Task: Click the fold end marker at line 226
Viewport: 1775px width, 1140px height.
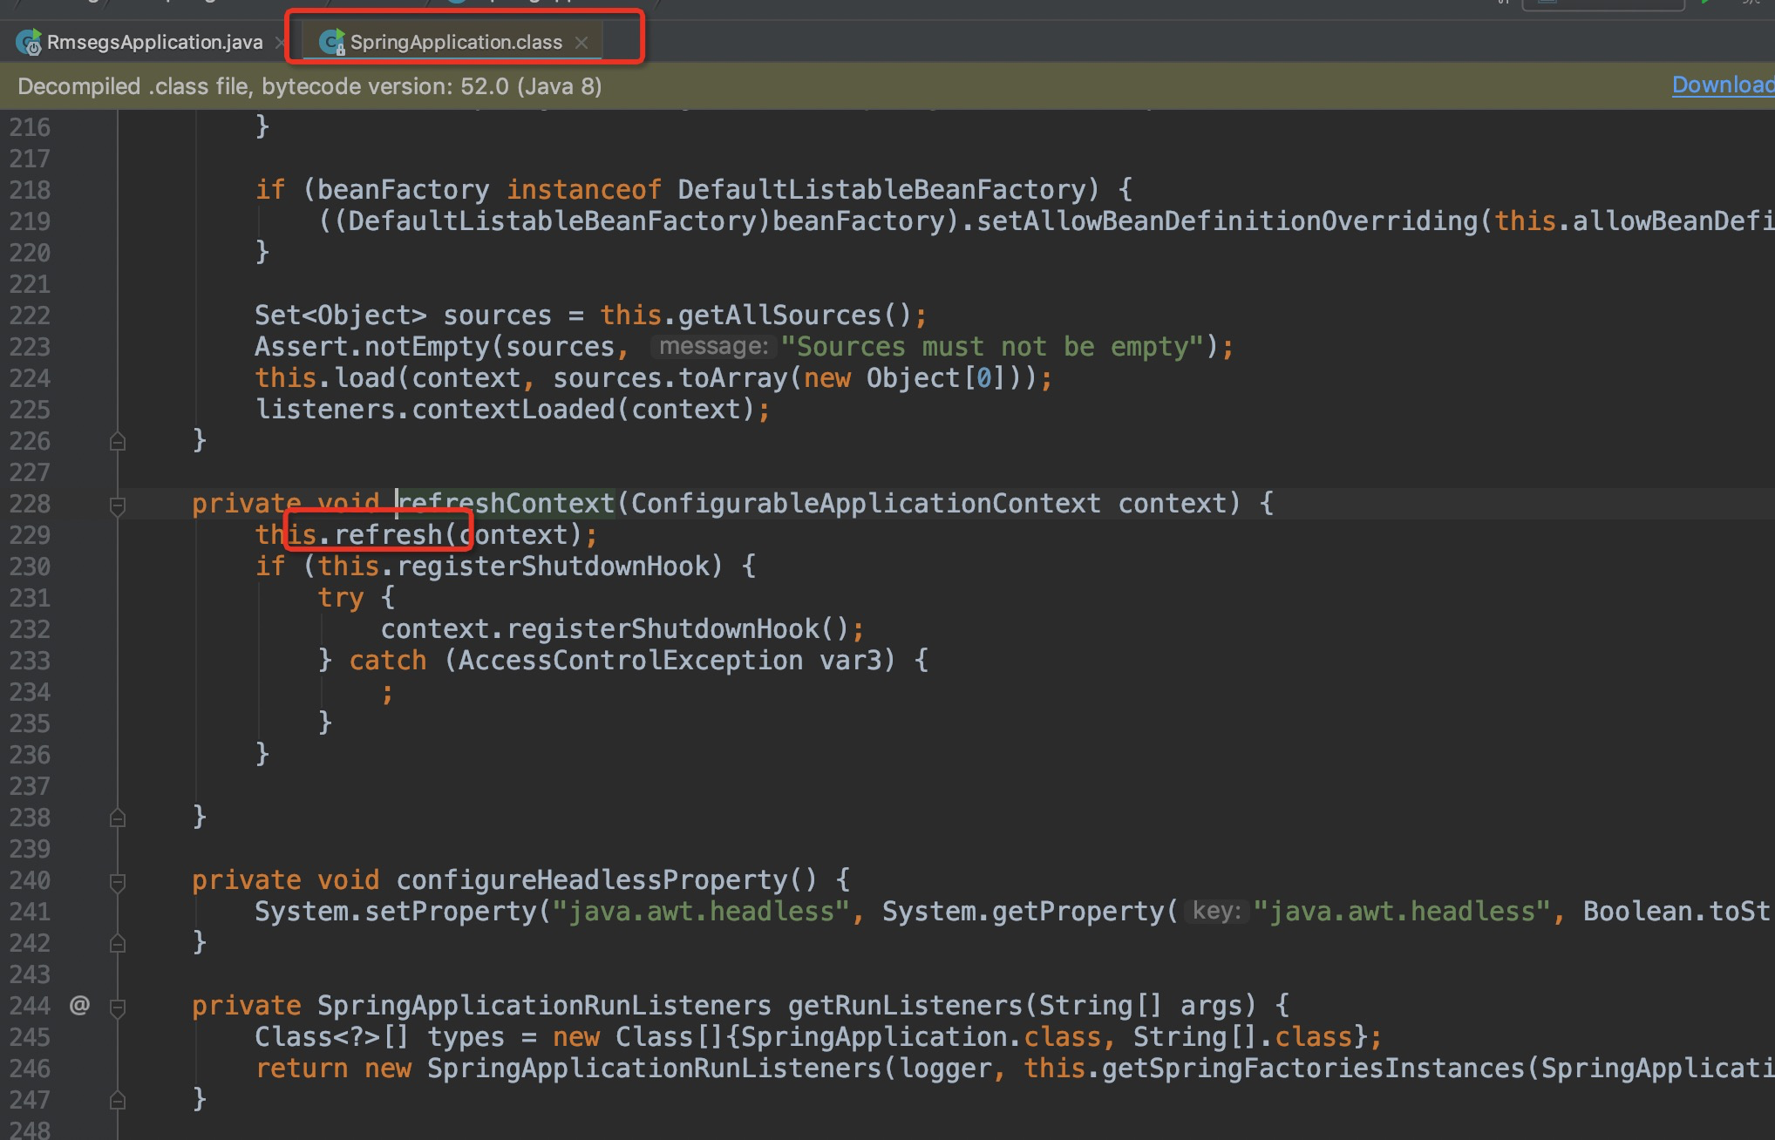Action: 118,442
